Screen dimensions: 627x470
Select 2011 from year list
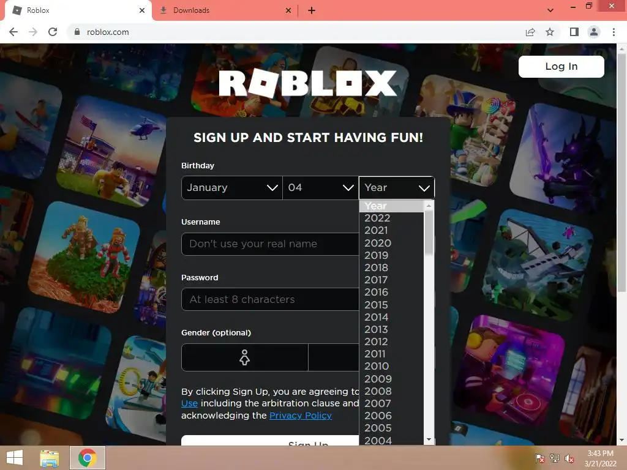coord(391,354)
